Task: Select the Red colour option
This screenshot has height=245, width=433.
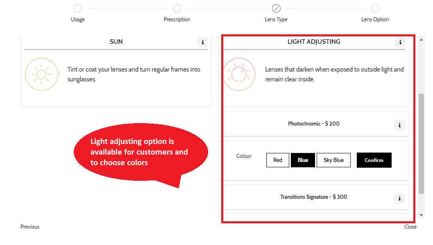Action: (x=278, y=160)
